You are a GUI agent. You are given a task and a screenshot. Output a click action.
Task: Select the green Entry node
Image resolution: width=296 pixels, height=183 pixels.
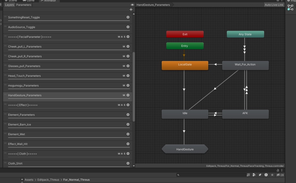185,46
